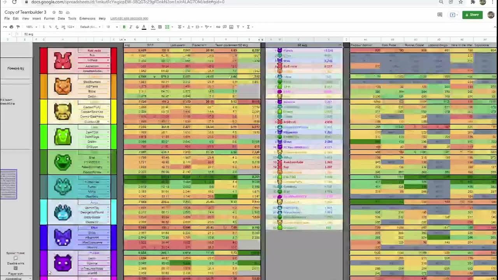Image resolution: width=498 pixels, height=280 pixels.
Task: Toggle bold formatting
Action: click(x=124, y=27)
